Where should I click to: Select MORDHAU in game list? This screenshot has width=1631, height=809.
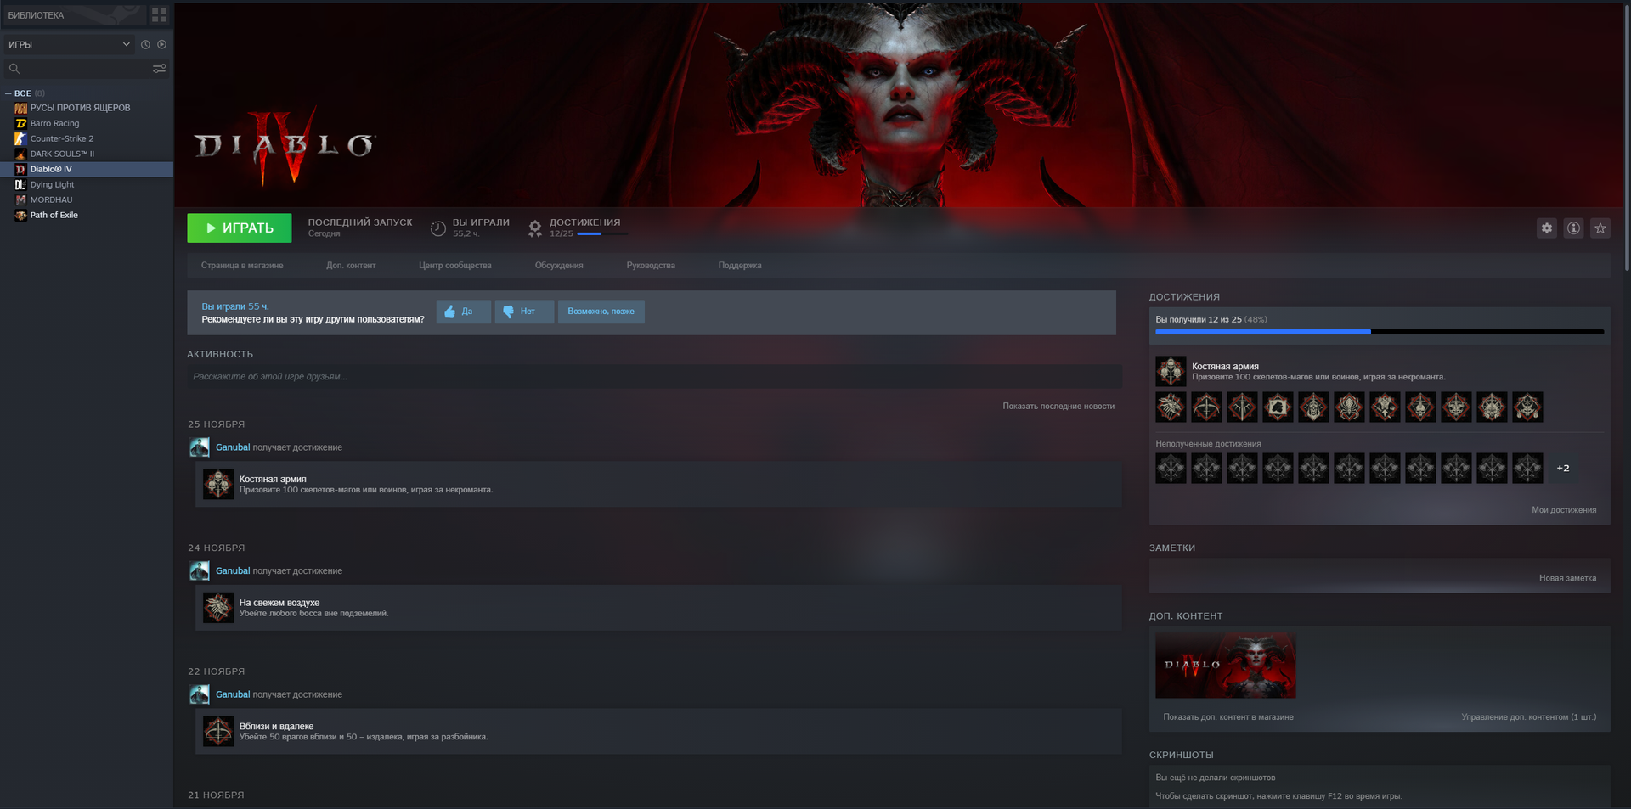click(51, 199)
